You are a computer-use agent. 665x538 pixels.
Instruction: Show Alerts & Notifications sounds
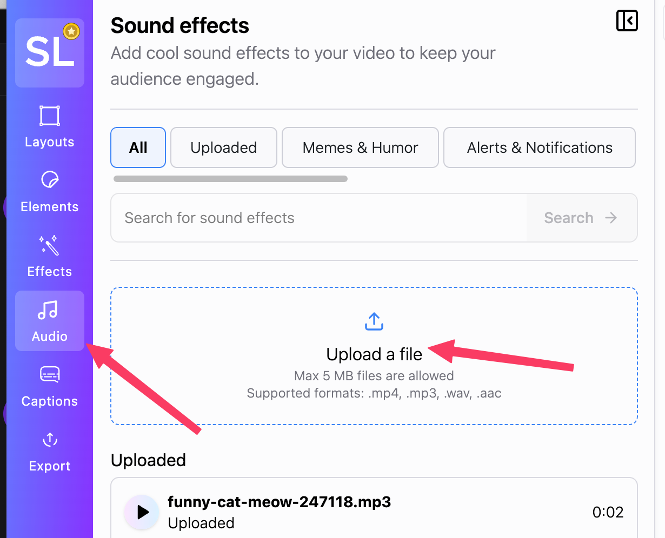coord(540,147)
